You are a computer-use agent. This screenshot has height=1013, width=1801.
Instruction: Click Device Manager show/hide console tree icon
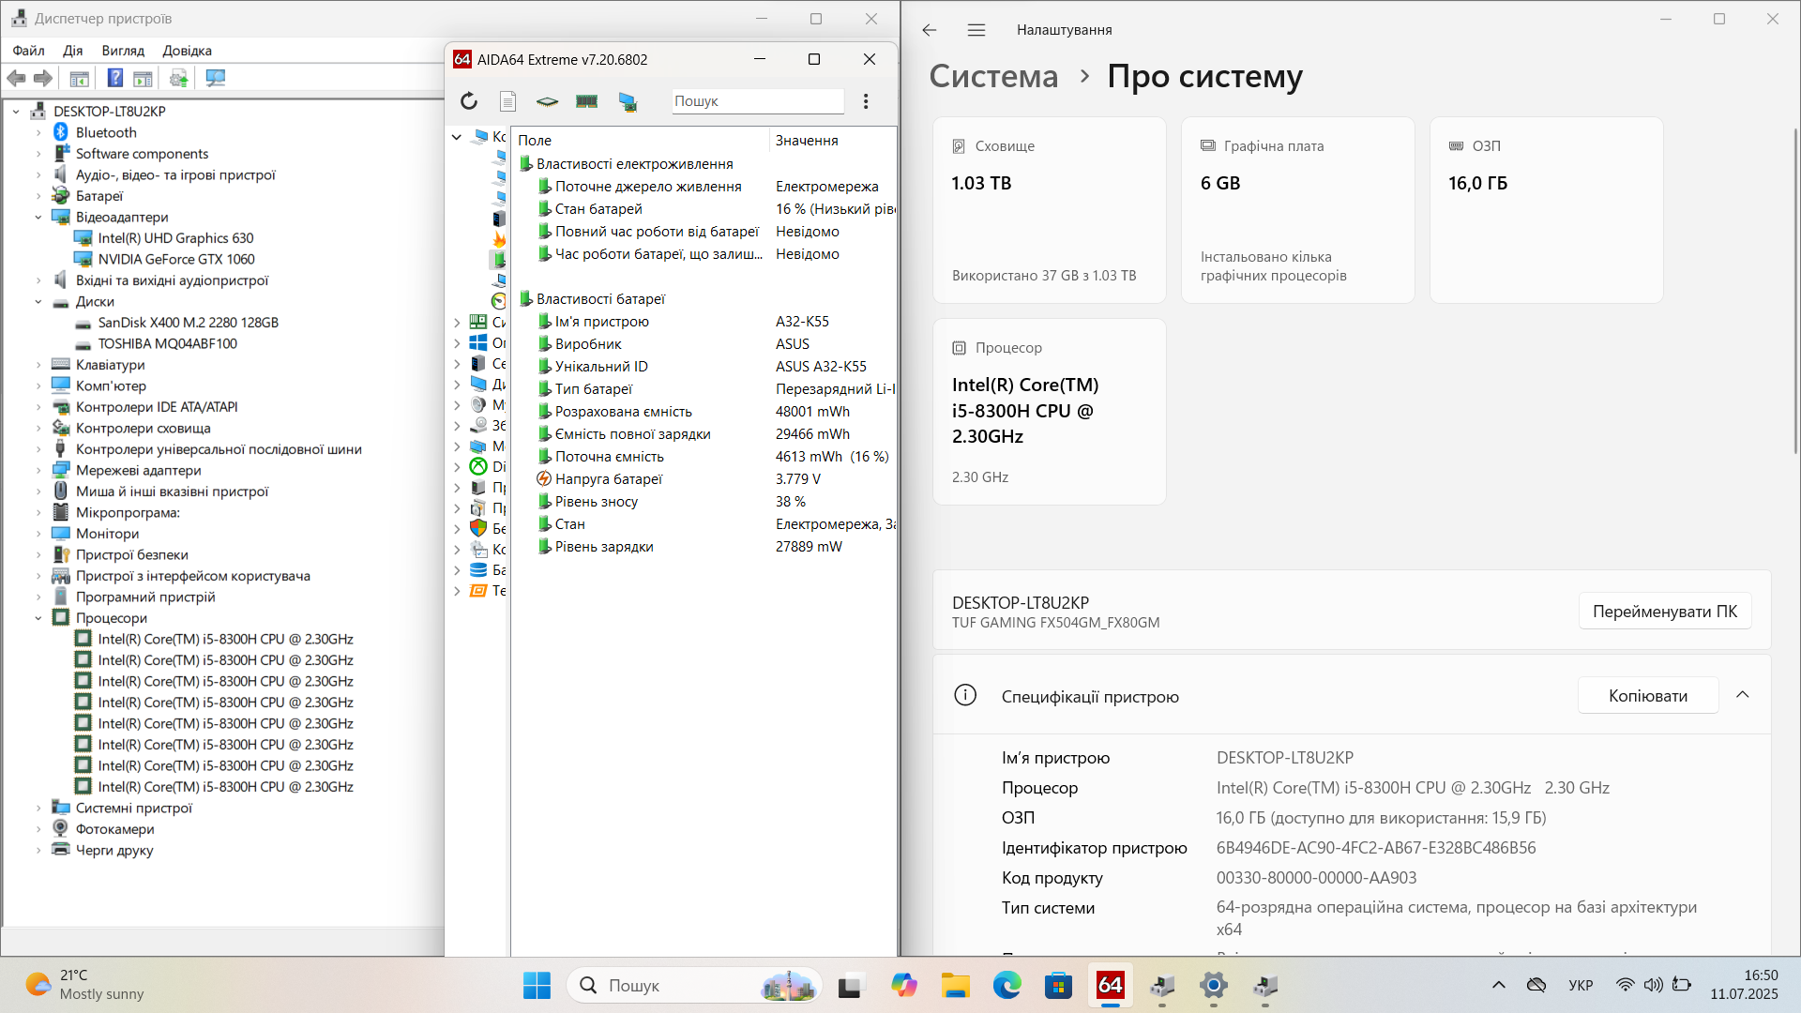click(80, 79)
